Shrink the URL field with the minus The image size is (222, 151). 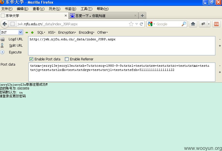pos(220,39)
